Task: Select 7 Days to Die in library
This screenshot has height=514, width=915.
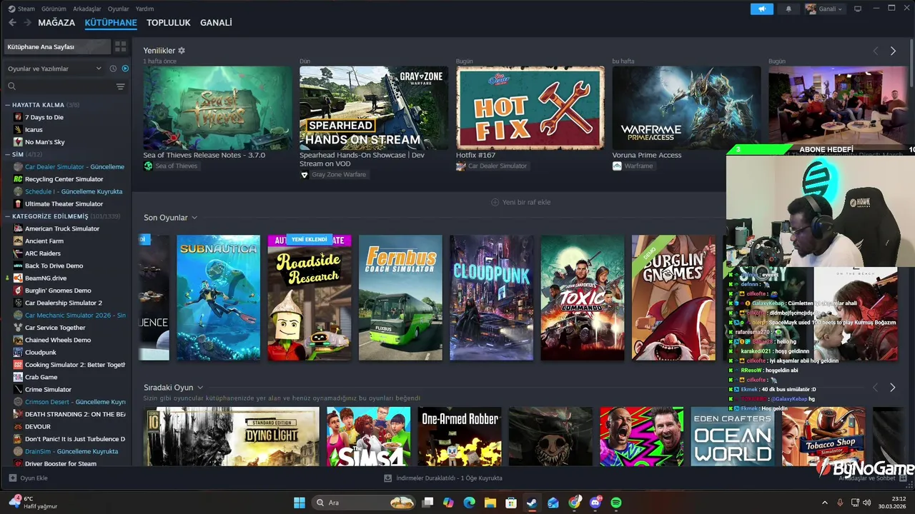Action: 44,117
